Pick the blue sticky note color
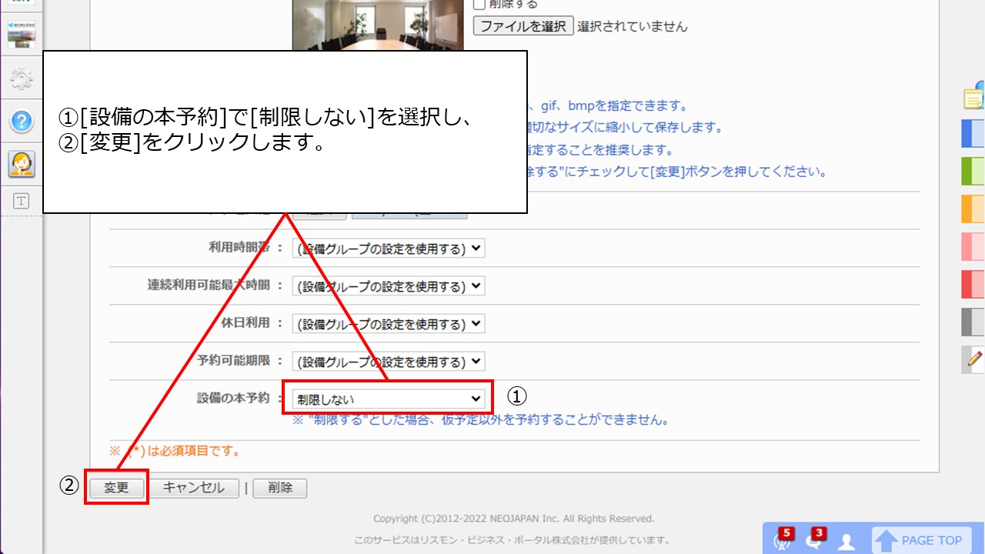 pyautogui.click(x=973, y=133)
